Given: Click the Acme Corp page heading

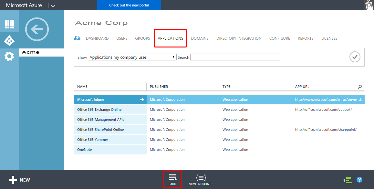Looking at the screenshot, I should (101, 23).
